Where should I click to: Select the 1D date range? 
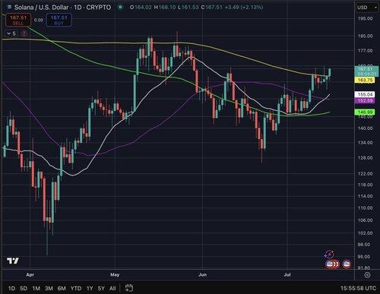[11, 288]
